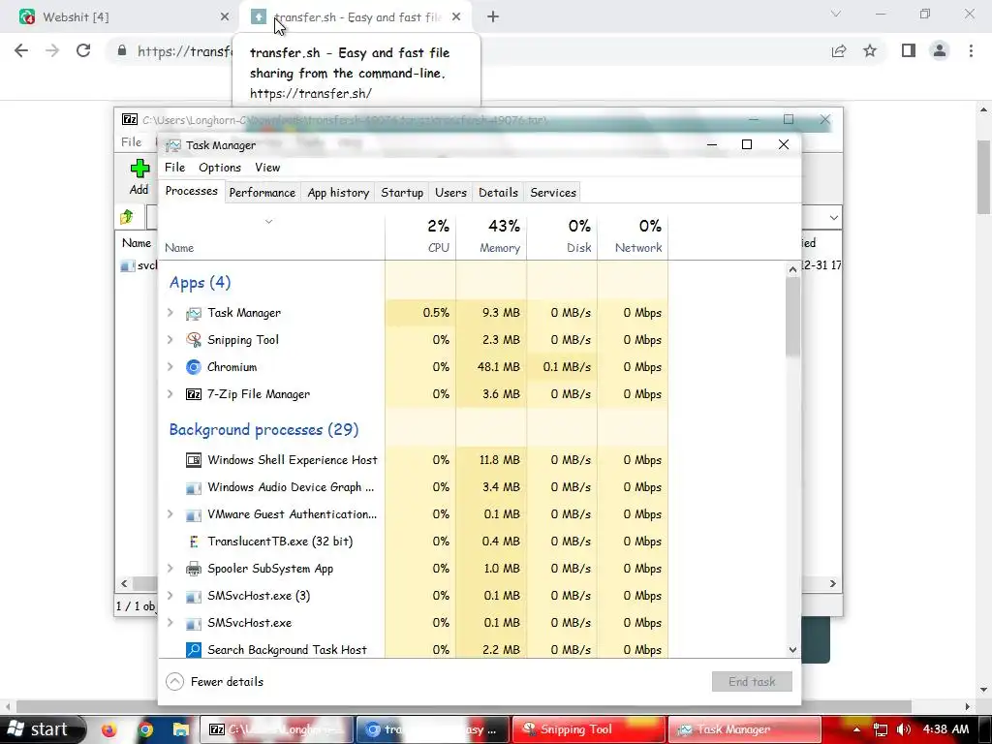Viewport: 992px width, 744px height.
Task: Click the green Add plus icon in 7-Zip
Action: pyautogui.click(x=139, y=169)
